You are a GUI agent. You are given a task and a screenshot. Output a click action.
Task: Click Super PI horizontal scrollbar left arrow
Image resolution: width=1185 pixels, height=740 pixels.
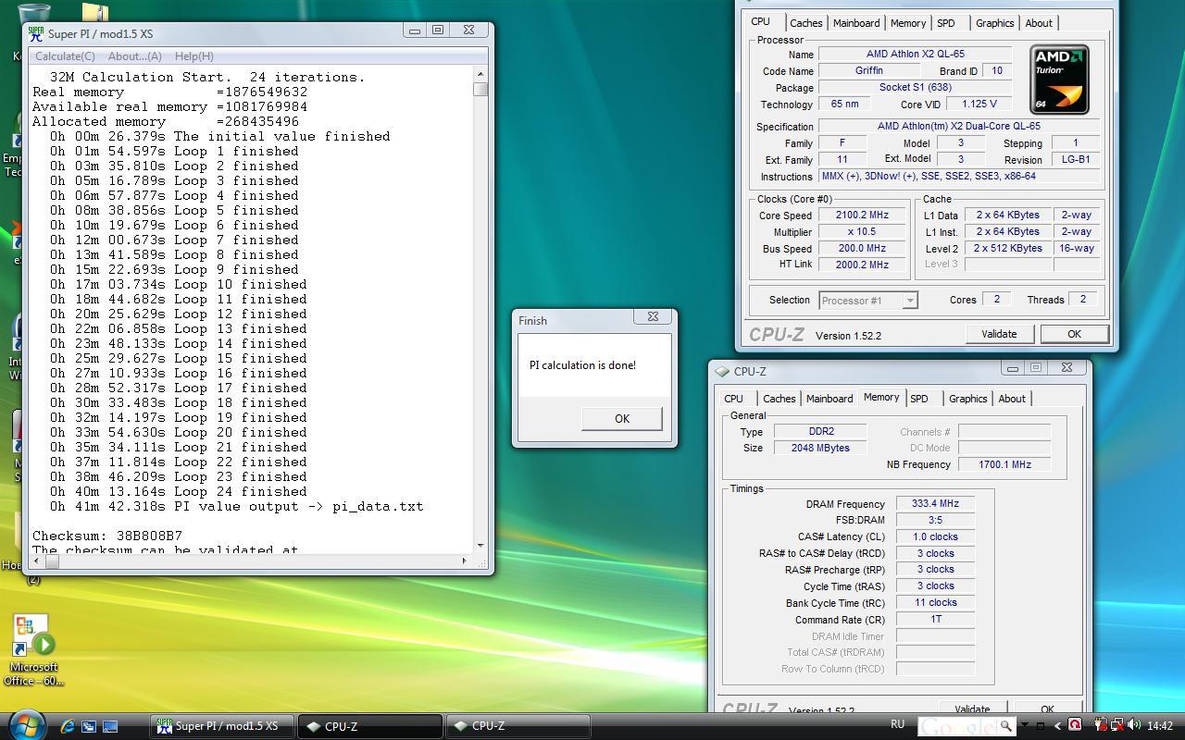coord(38,561)
